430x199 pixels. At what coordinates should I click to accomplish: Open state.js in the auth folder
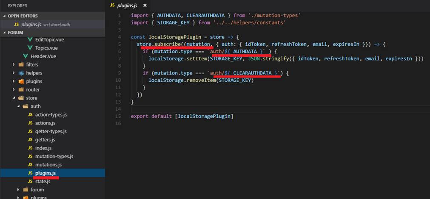click(x=43, y=182)
